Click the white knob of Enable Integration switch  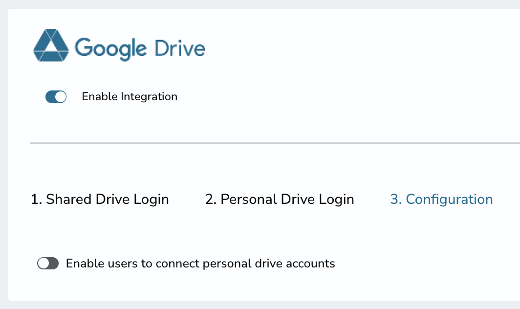(61, 97)
